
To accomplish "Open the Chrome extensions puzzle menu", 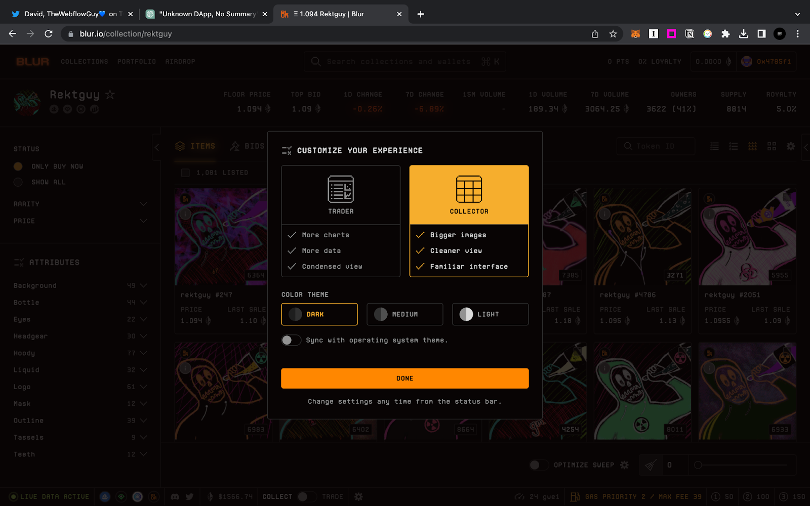I will (725, 34).
